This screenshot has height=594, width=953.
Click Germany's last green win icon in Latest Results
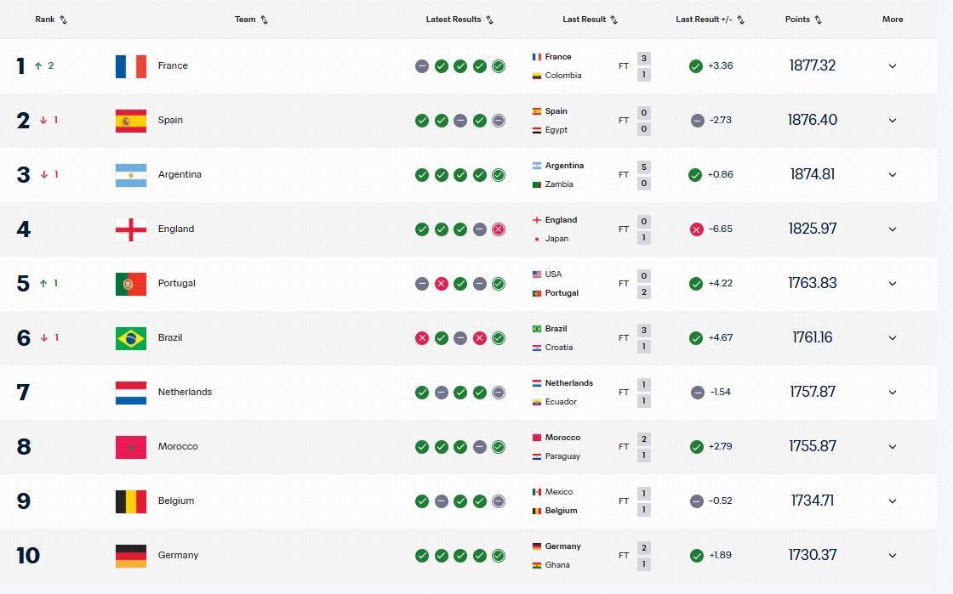[498, 555]
